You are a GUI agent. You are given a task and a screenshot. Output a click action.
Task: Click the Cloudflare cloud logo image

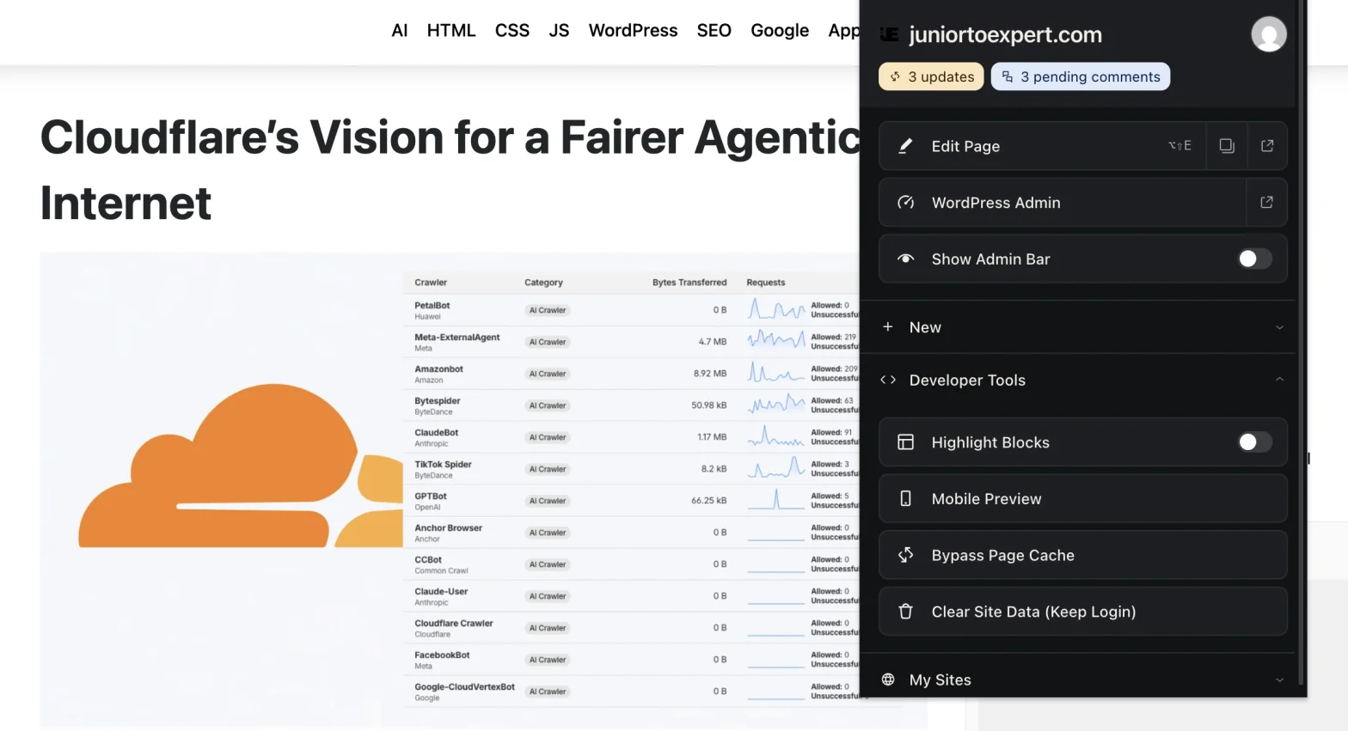pyautogui.click(x=241, y=466)
